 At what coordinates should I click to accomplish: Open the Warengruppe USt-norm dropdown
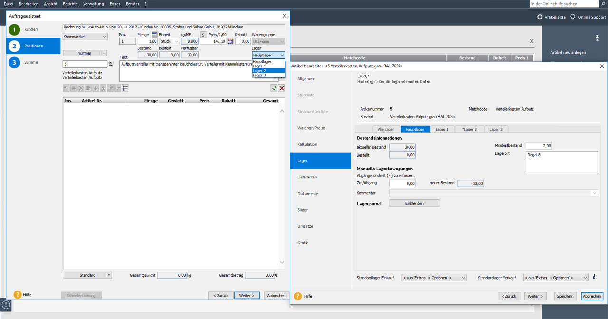pos(268,41)
